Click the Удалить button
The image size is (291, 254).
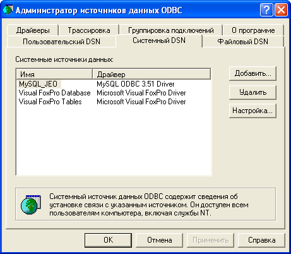(x=252, y=92)
